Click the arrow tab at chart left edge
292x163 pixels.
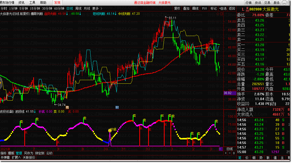pyautogui.click(x=1, y=83)
